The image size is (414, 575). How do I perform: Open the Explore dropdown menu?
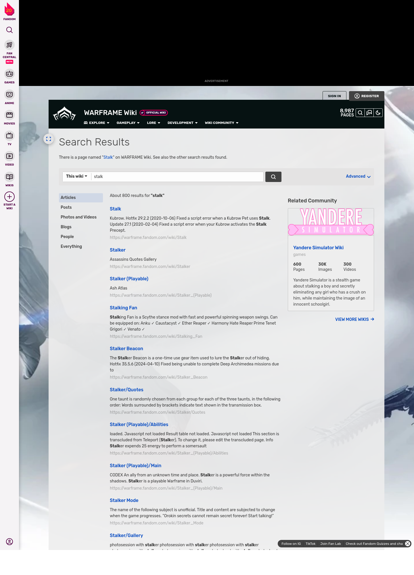(97, 123)
